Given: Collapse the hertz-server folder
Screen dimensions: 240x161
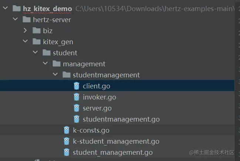Looking at the screenshot, I should tap(15, 19).
